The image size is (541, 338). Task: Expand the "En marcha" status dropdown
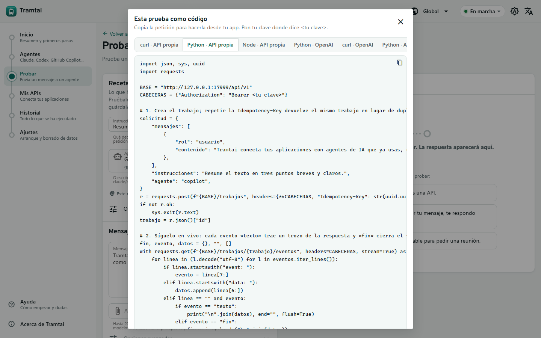pyautogui.click(x=482, y=11)
